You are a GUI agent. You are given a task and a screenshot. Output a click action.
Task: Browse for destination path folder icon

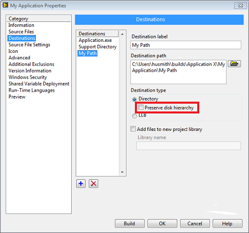click(234, 64)
